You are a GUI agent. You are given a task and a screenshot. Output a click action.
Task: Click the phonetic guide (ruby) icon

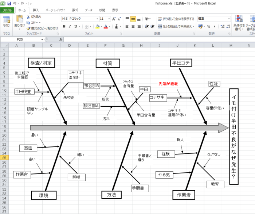pyautogui.click(x=117, y=26)
